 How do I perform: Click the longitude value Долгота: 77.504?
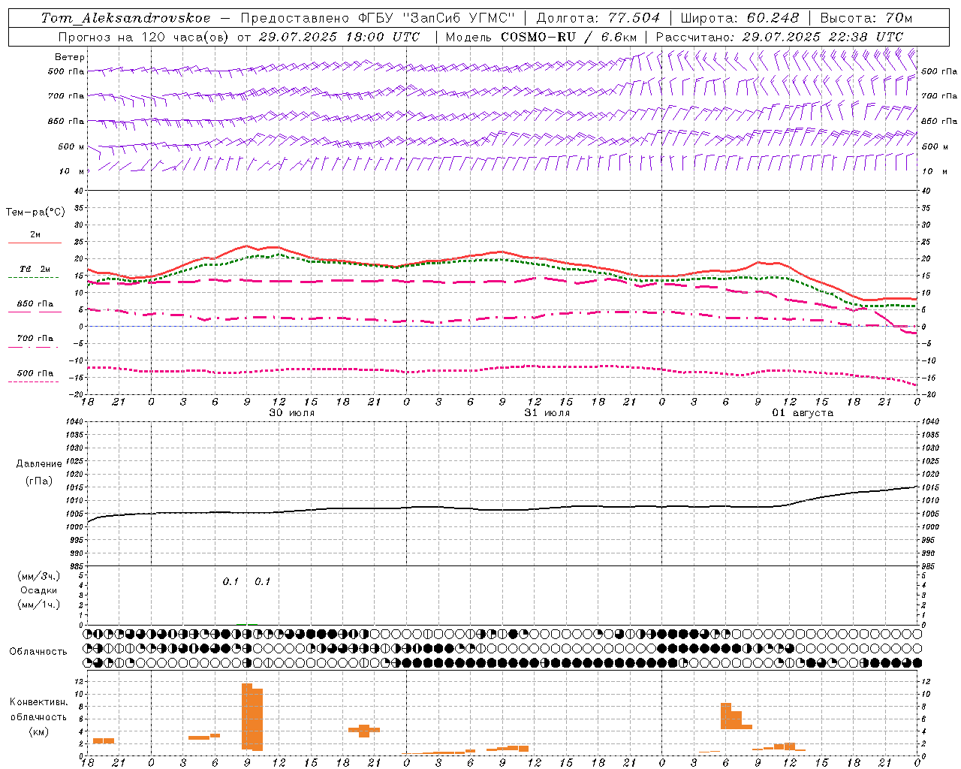[x=598, y=18]
